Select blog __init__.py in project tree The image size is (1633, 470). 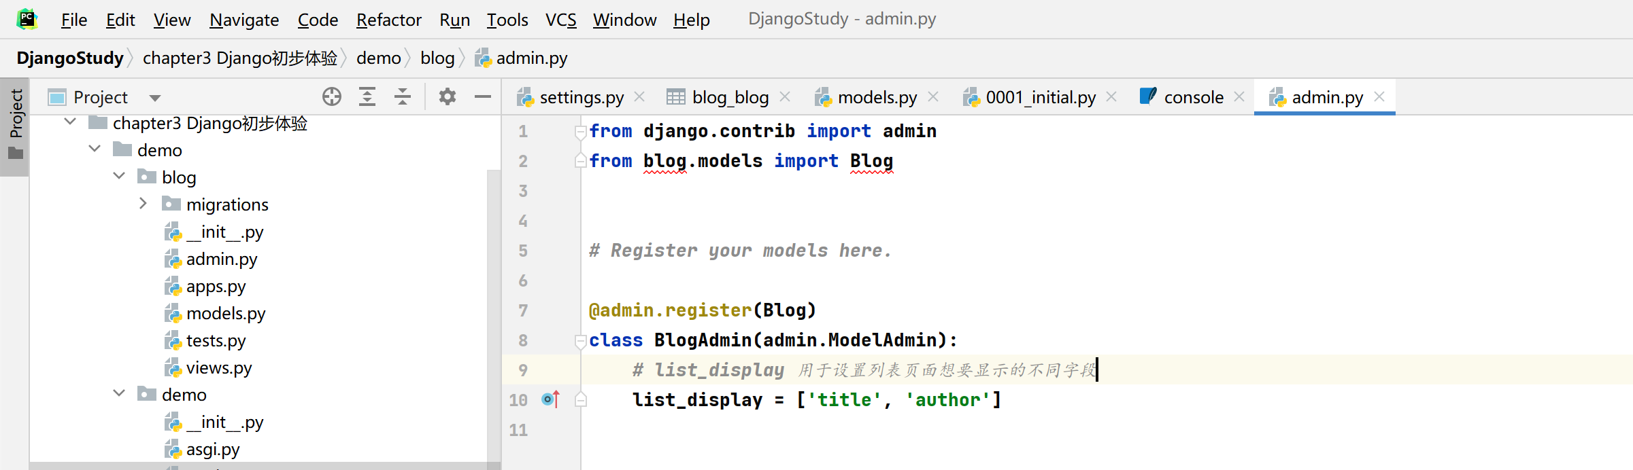(213, 232)
